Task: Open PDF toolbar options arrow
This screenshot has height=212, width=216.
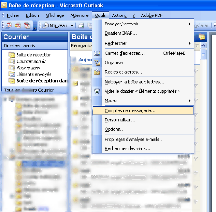Action: click(x=35, y=26)
